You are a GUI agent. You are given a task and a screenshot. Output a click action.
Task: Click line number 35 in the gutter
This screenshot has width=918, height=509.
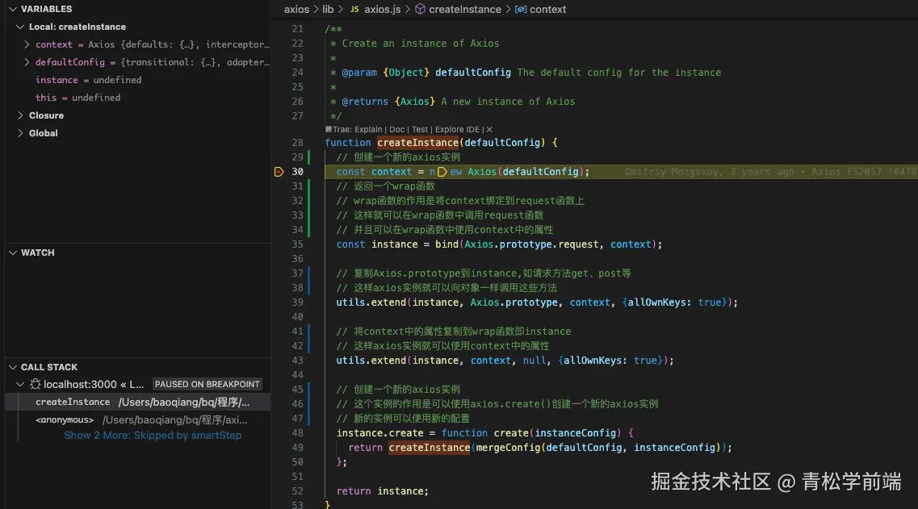297,244
